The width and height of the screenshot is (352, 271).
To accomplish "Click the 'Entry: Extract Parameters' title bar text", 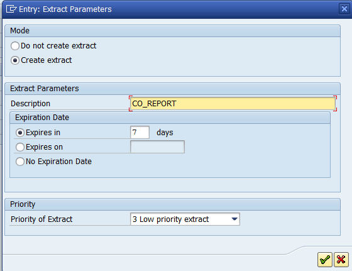I will (x=65, y=9).
